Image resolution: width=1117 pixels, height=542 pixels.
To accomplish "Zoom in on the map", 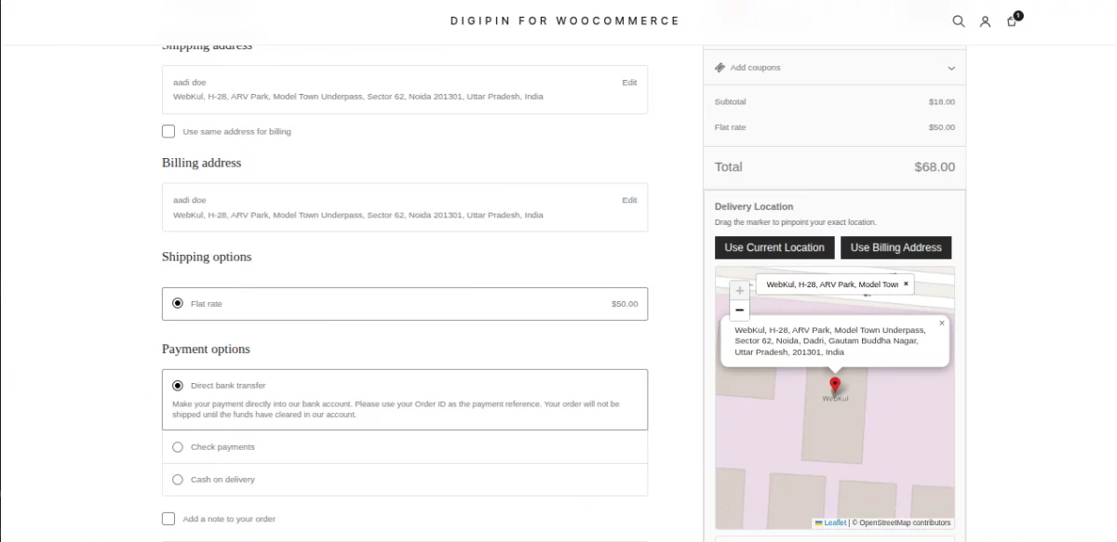I will (740, 291).
